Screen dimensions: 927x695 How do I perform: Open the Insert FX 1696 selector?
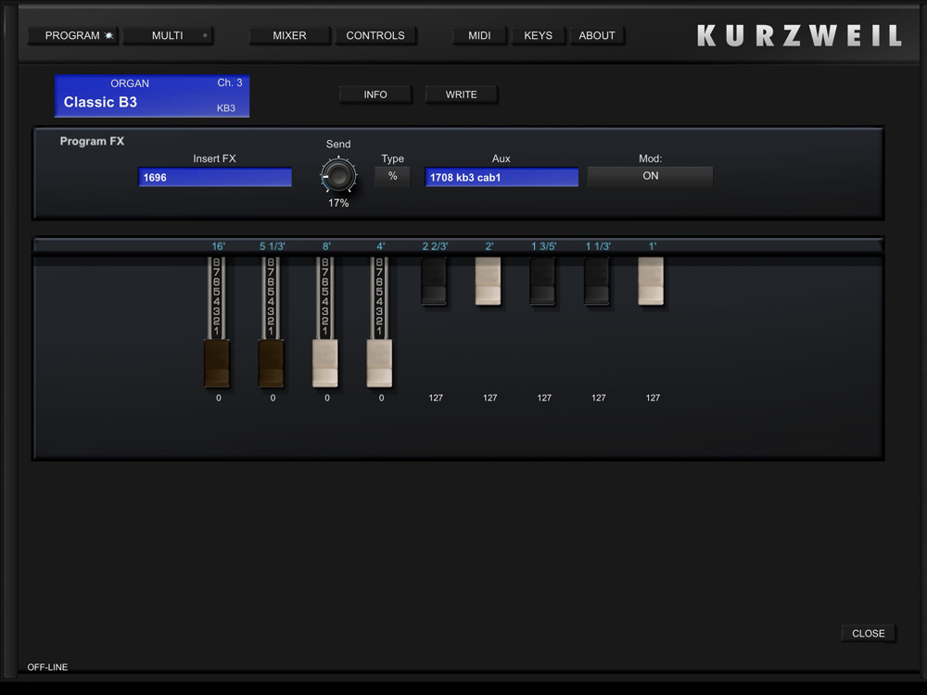(215, 177)
